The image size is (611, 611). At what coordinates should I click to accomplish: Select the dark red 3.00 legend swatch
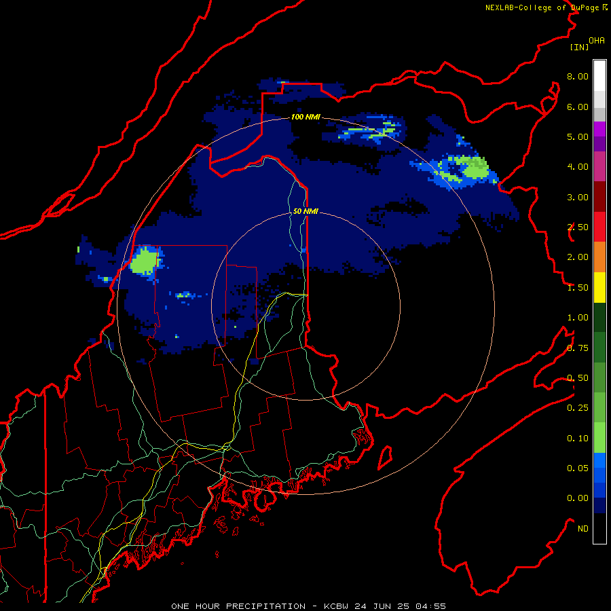coord(599,197)
